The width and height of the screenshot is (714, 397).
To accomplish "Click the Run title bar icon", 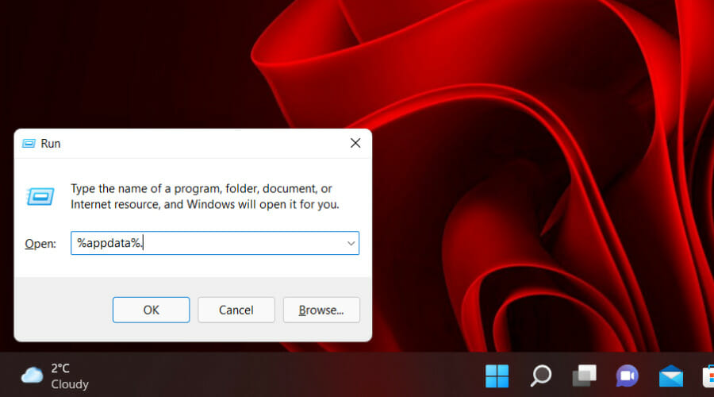I will [x=29, y=144].
